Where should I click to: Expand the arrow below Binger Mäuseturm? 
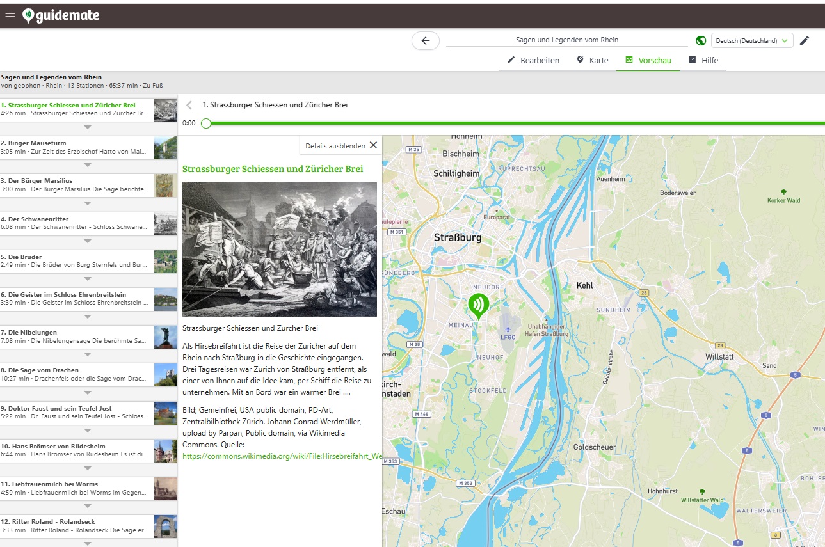[x=88, y=165]
